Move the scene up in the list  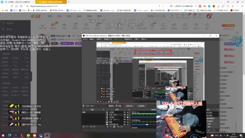pos(91,127)
